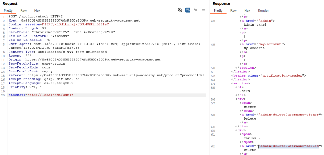Switch to the Request Pretty tab
The height and width of the screenshot is (155, 324).
[8, 10]
